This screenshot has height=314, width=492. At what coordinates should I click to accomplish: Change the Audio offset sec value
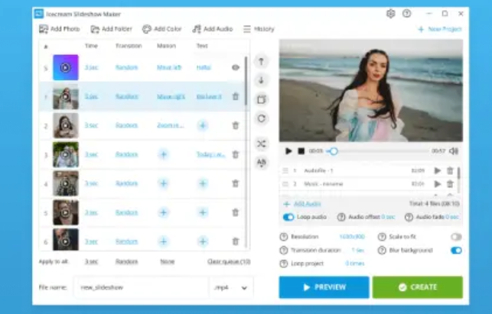(388, 217)
